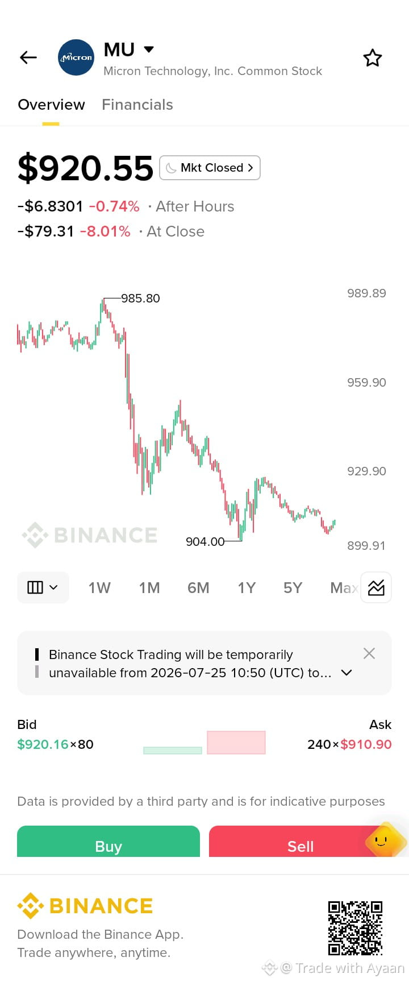
Task: Click the Binance logo in footer
Action: pos(85,906)
